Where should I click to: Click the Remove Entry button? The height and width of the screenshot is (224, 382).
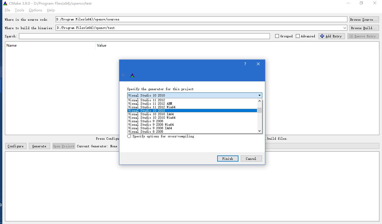(363, 36)
